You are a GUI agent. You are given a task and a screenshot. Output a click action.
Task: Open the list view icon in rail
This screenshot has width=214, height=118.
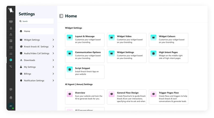pos(11,47)
